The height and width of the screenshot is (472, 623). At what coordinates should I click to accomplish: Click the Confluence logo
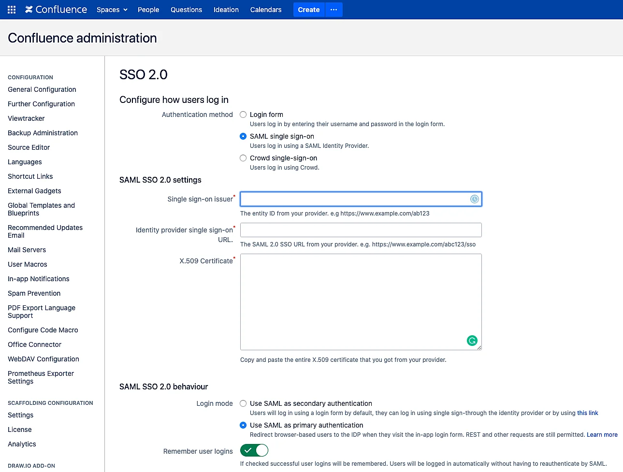coord(56,10)
